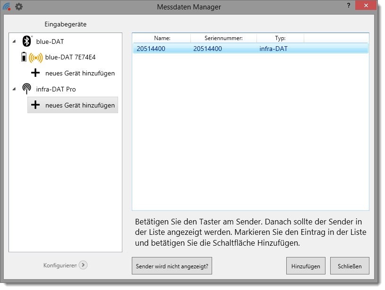This screenshot has width=385, height=290.
Task: Click the plus icon under blue-DAT
Action: pos(35,73)
